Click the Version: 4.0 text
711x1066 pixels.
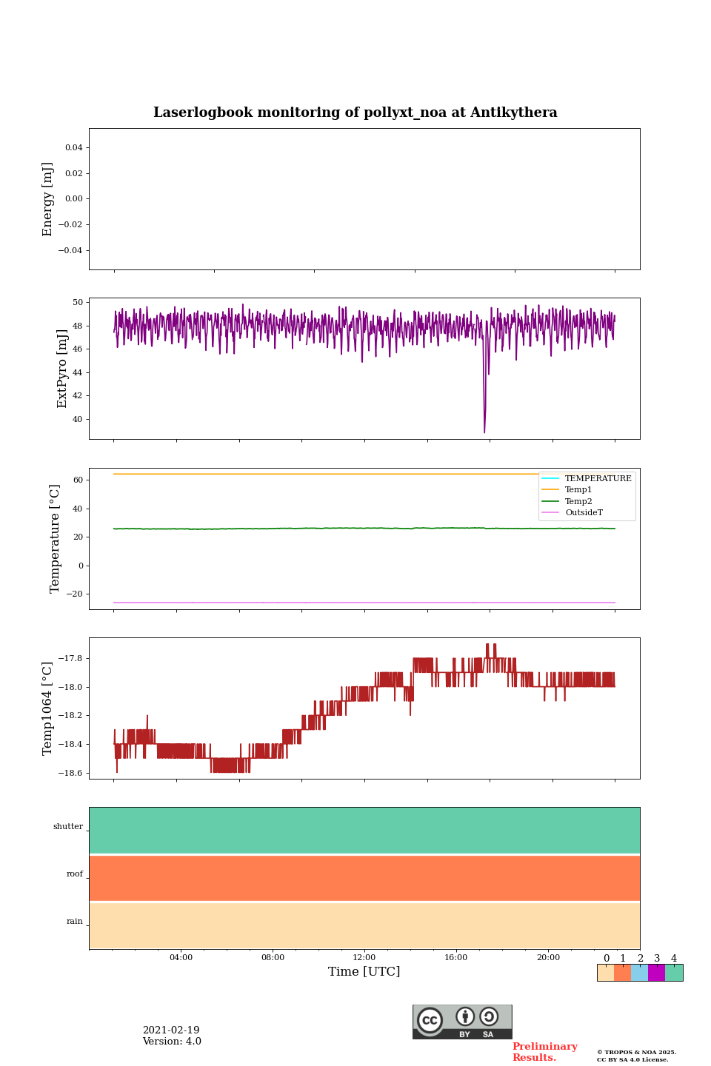pyautogui.click(x=172, y=1041)
